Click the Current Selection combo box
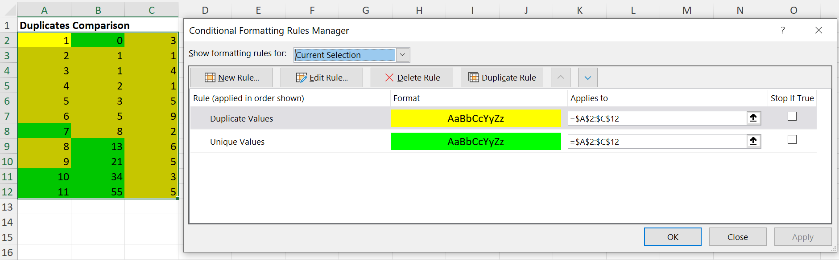839x260 pixels. click(345, 55)
